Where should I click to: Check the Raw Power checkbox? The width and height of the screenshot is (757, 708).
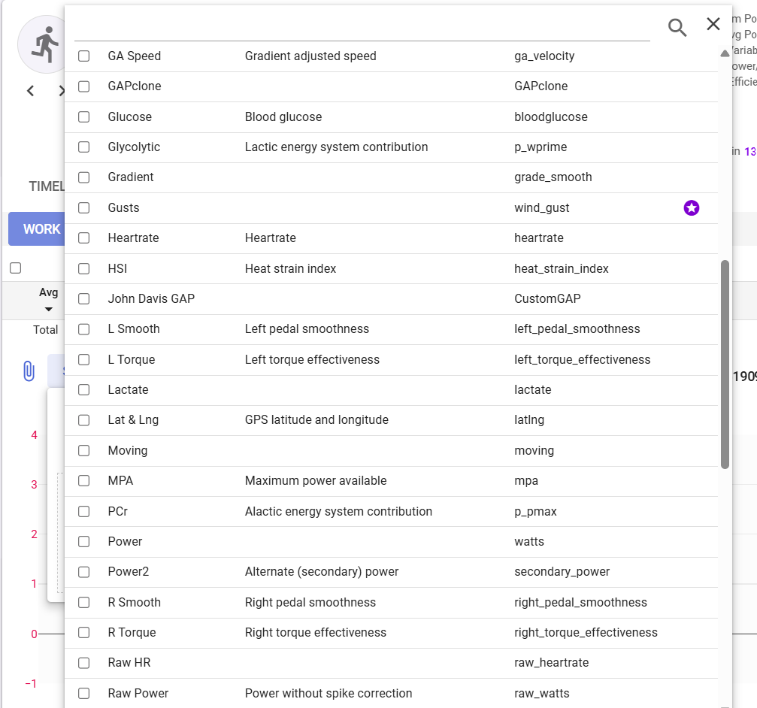click(x=84, y=694)
